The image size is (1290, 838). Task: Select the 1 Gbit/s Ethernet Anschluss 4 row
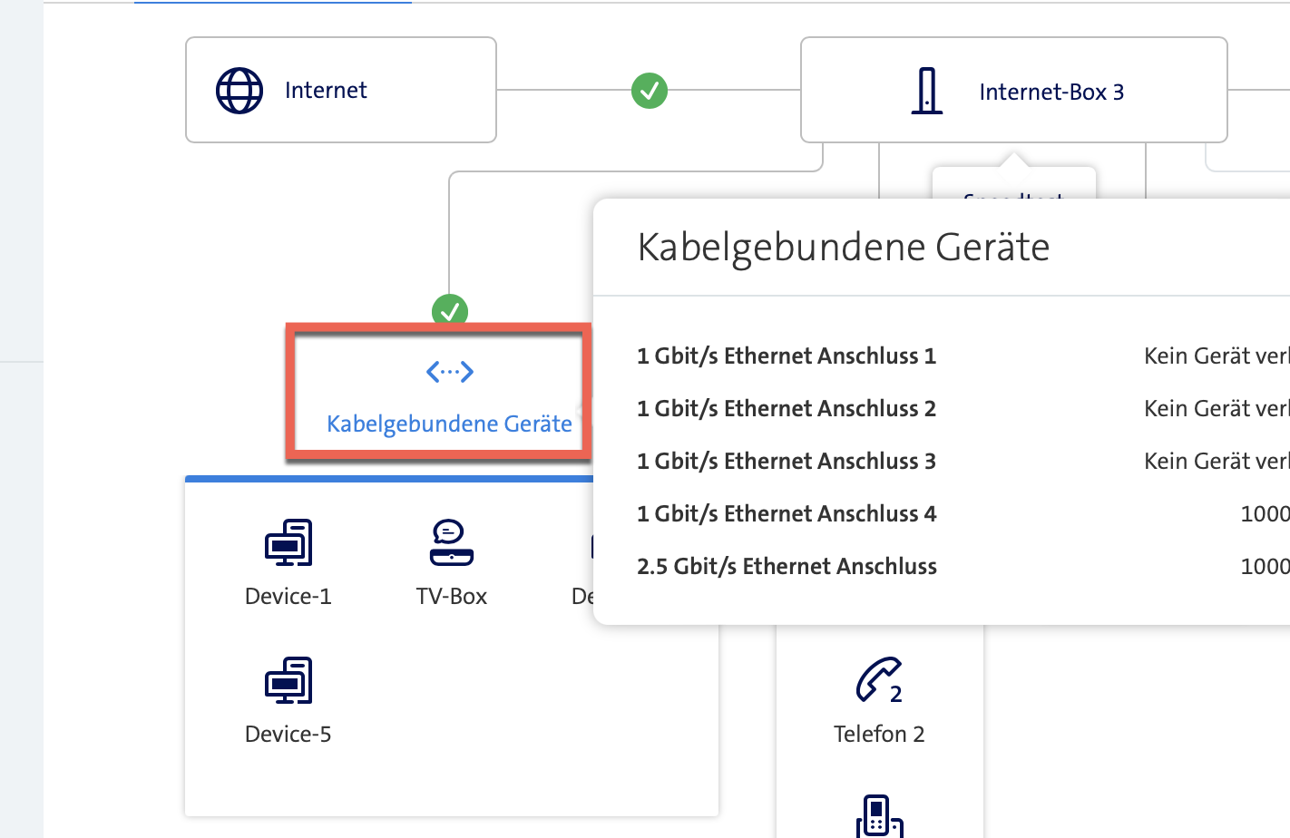pos(787,513)
